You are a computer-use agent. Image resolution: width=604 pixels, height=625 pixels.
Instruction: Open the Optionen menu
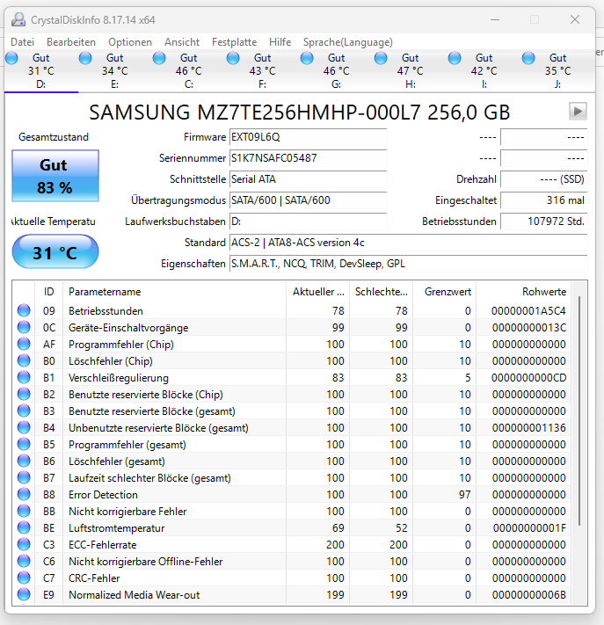[x=130, y=42]
